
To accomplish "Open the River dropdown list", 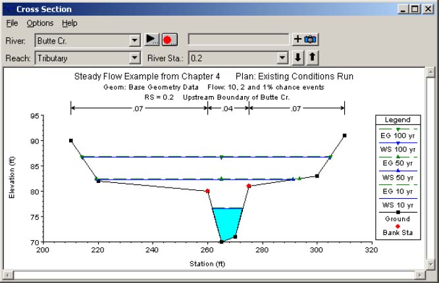I will (x=135, y=40).
